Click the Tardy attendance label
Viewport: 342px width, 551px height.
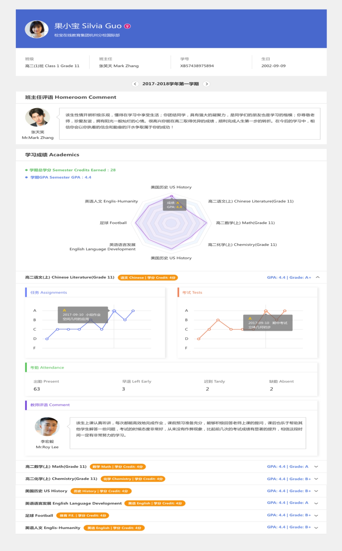point(214,381)
